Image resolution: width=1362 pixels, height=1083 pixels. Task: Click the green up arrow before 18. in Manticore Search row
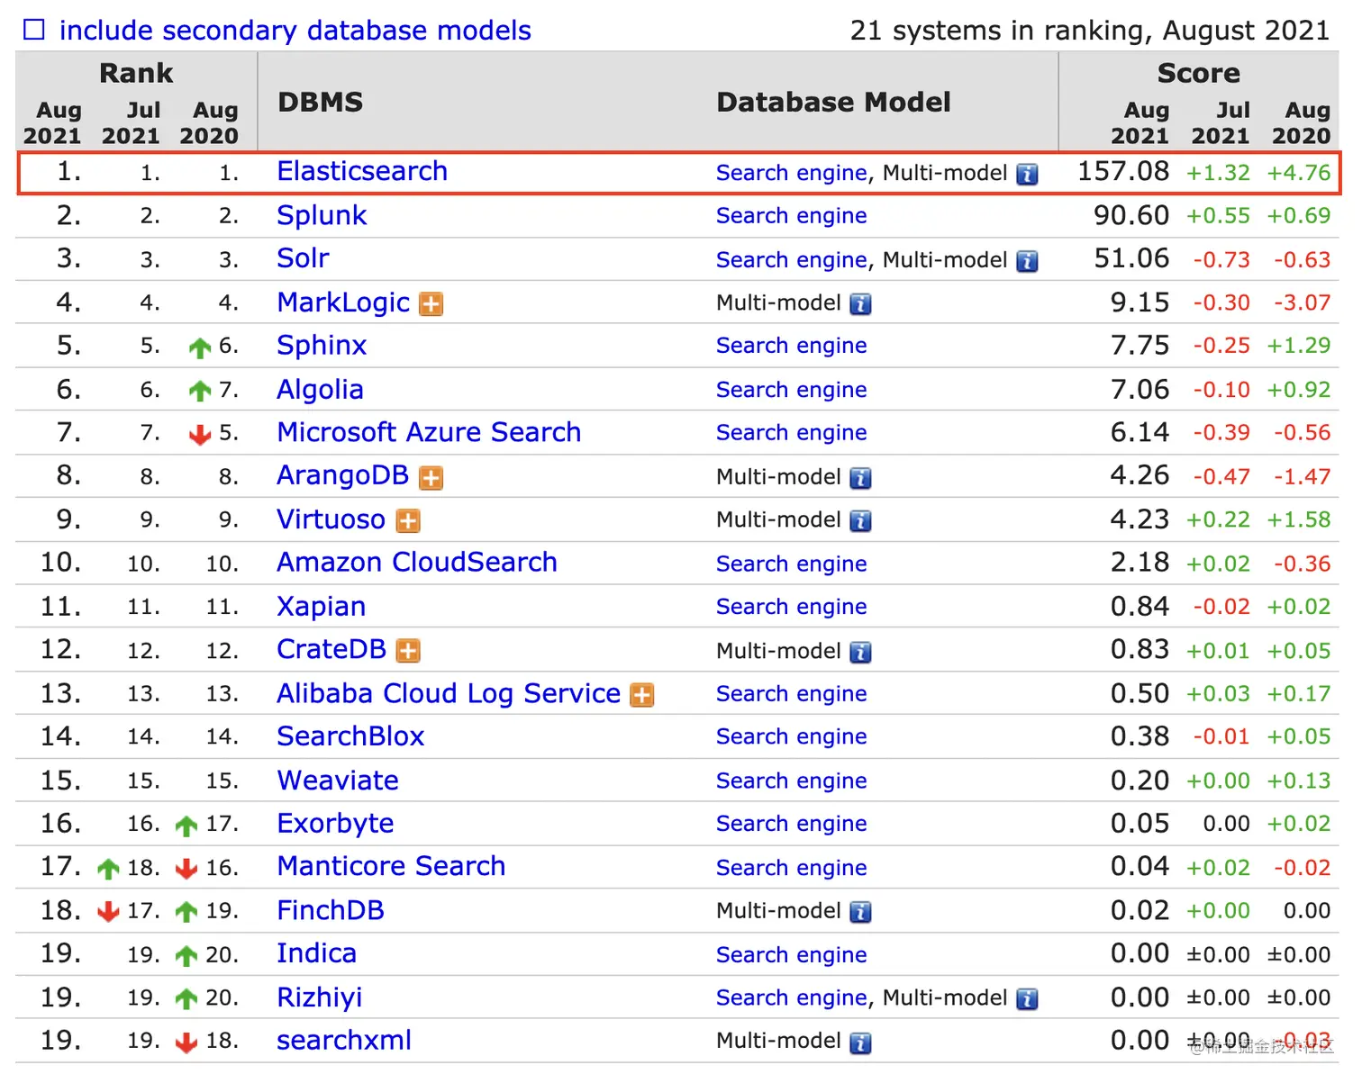click(108, 869)
